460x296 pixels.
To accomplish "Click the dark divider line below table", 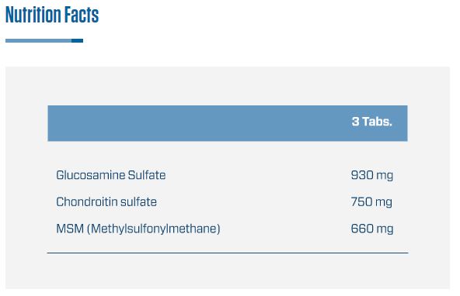I will (x=228, y=253).
